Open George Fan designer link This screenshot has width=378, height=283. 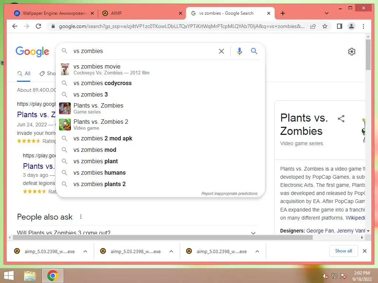click(x=320, y=231)
